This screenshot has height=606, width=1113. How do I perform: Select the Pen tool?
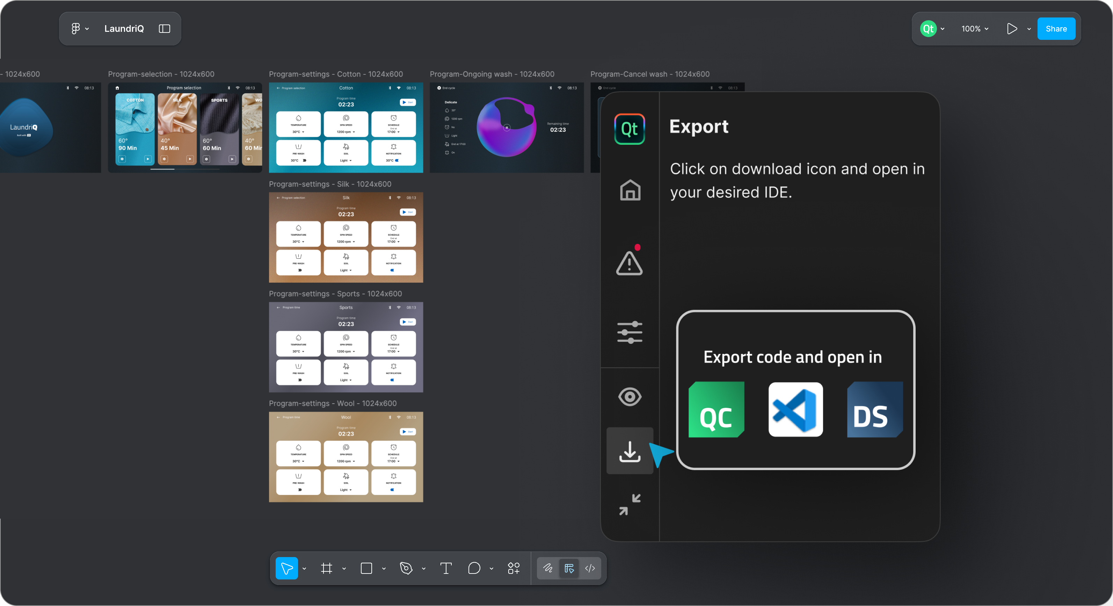click(x=406, y=568)
